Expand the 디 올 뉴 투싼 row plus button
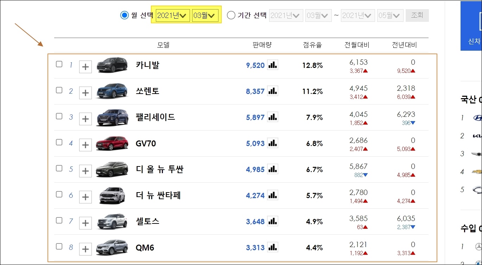This screenshot has width=482, height=265. click(85, 171)
